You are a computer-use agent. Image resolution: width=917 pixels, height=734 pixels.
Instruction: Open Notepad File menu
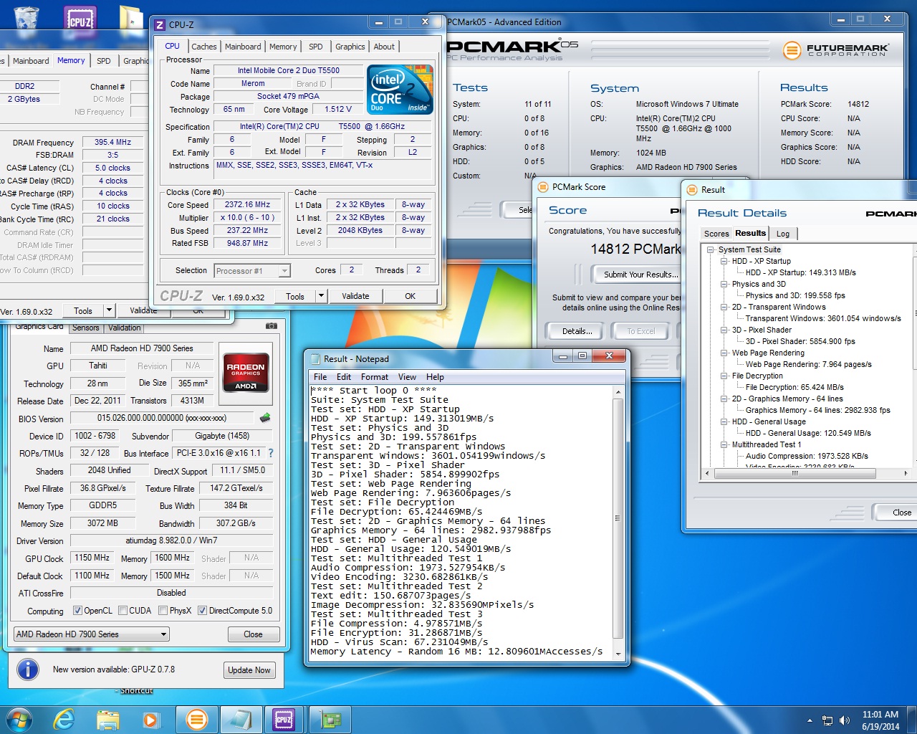point(320,377)
